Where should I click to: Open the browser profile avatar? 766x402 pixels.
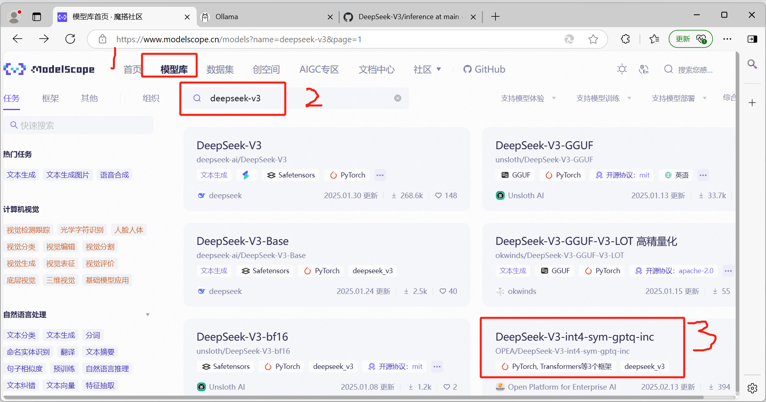pyautogui.click(x=15, y=16)
